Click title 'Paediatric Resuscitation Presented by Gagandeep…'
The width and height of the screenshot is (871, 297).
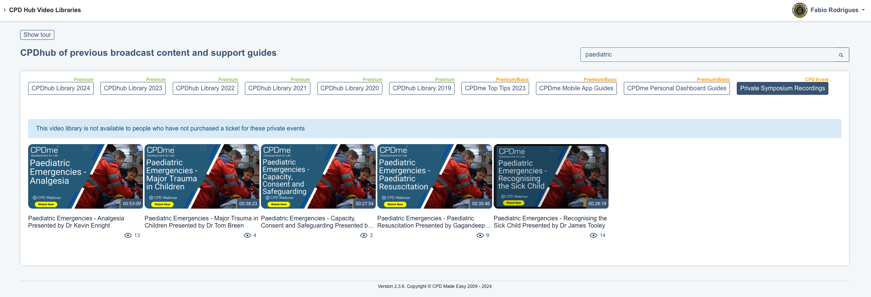[434, 222]
